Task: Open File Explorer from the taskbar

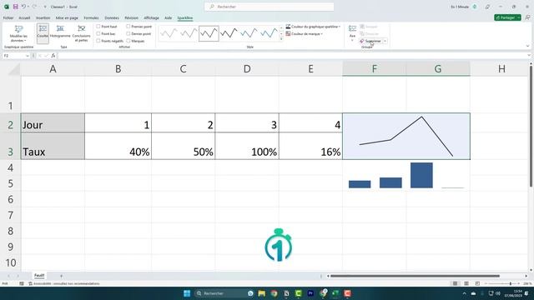Action: tap(261, 293)
